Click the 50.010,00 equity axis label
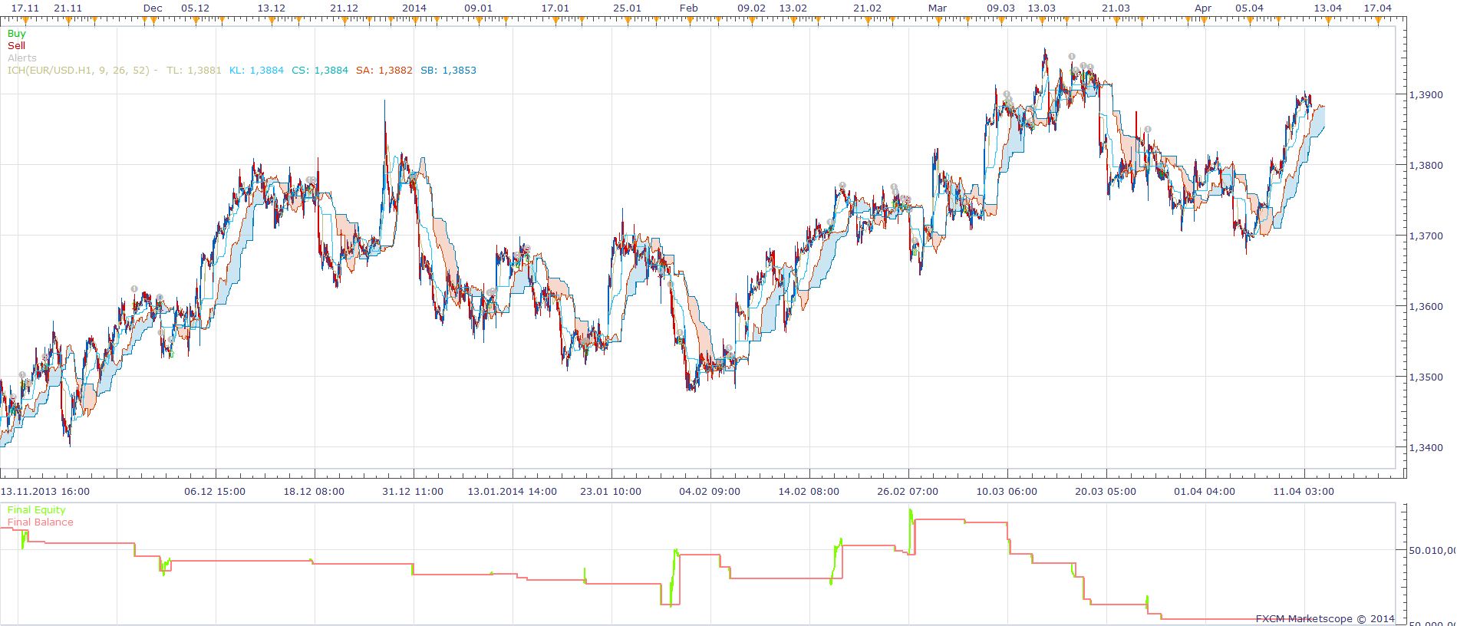 pos(1432,551)
